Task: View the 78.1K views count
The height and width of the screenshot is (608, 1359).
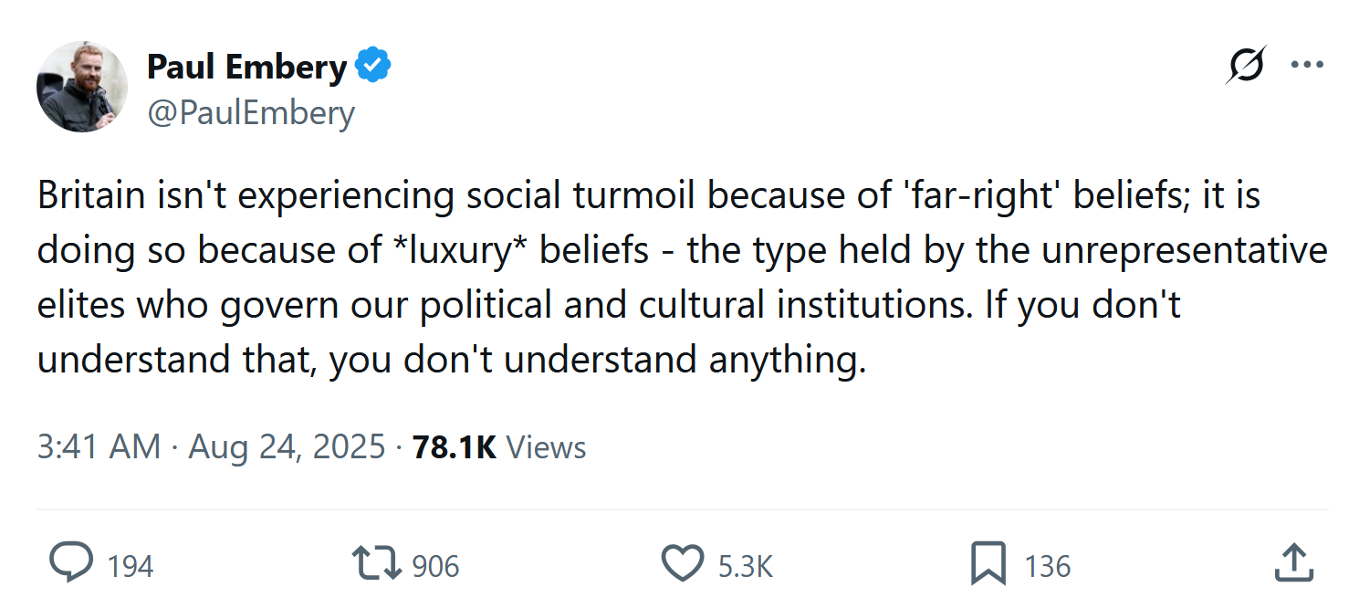Action: point(454,447)
